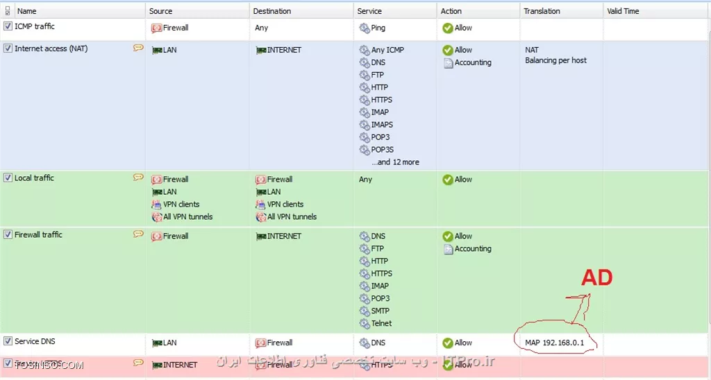Viewport: 711px width, 380px height.
Task: Click the green Allow icon in Service DNS row
Action: (448, 343)
